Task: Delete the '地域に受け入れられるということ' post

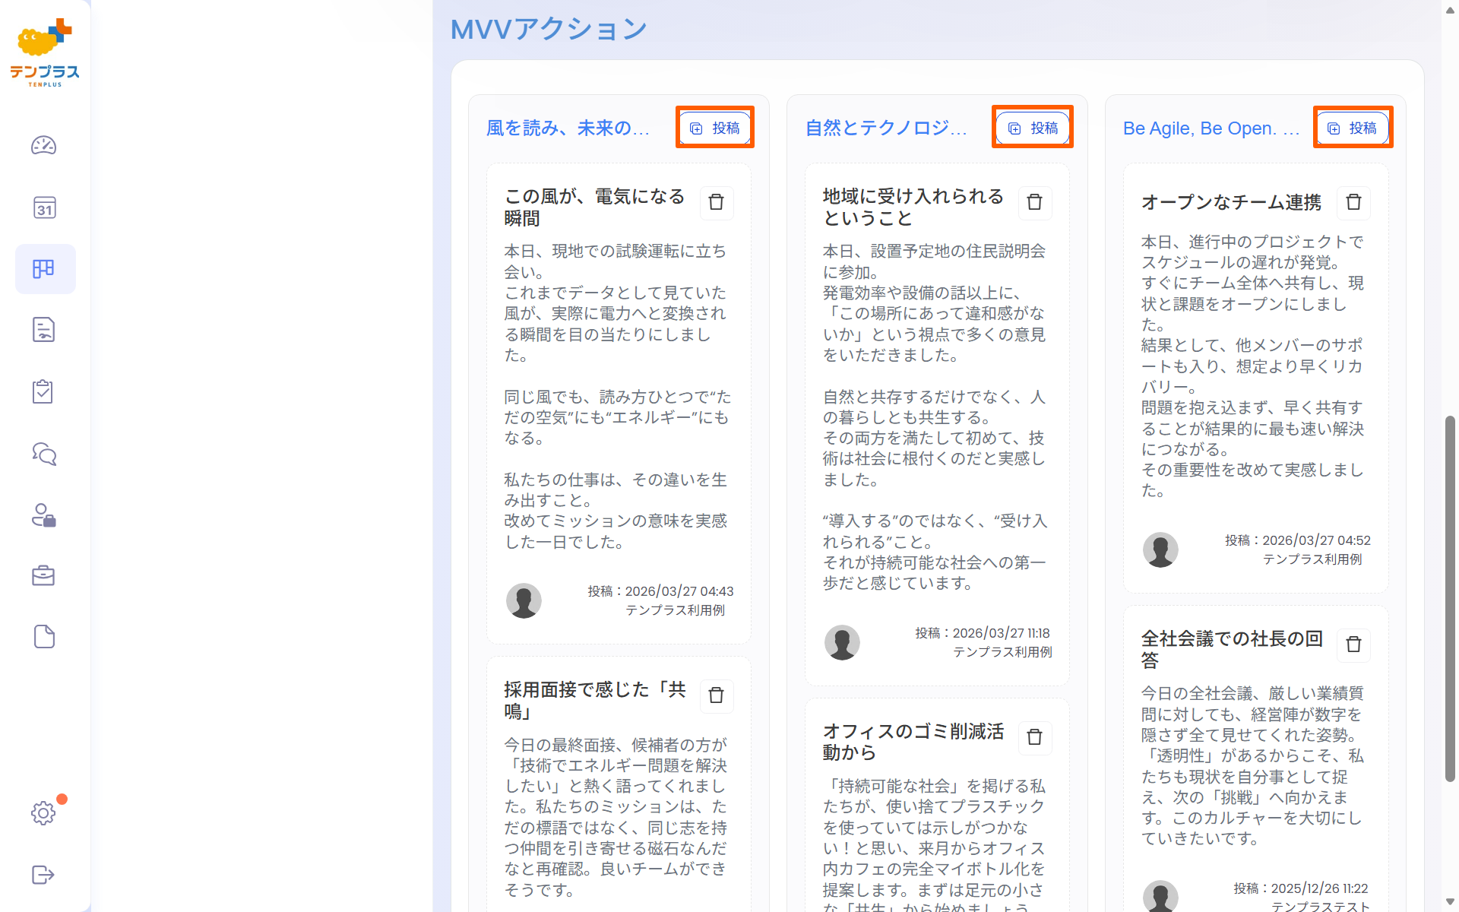Action: (1034, 202)
